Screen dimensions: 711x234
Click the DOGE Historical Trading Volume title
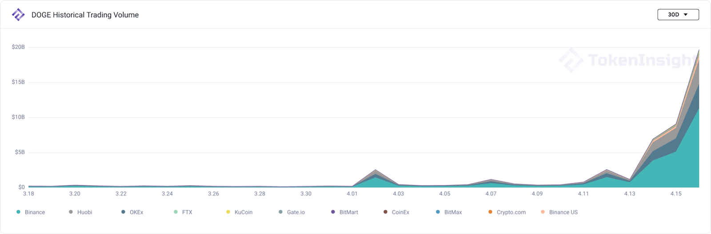click(85, 15)
